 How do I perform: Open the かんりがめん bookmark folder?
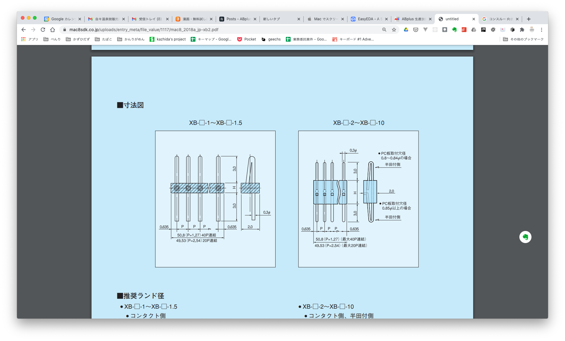pyautogui.click(x=131, y=39)
